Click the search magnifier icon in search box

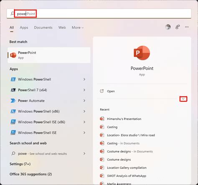[x=13, y=13]
